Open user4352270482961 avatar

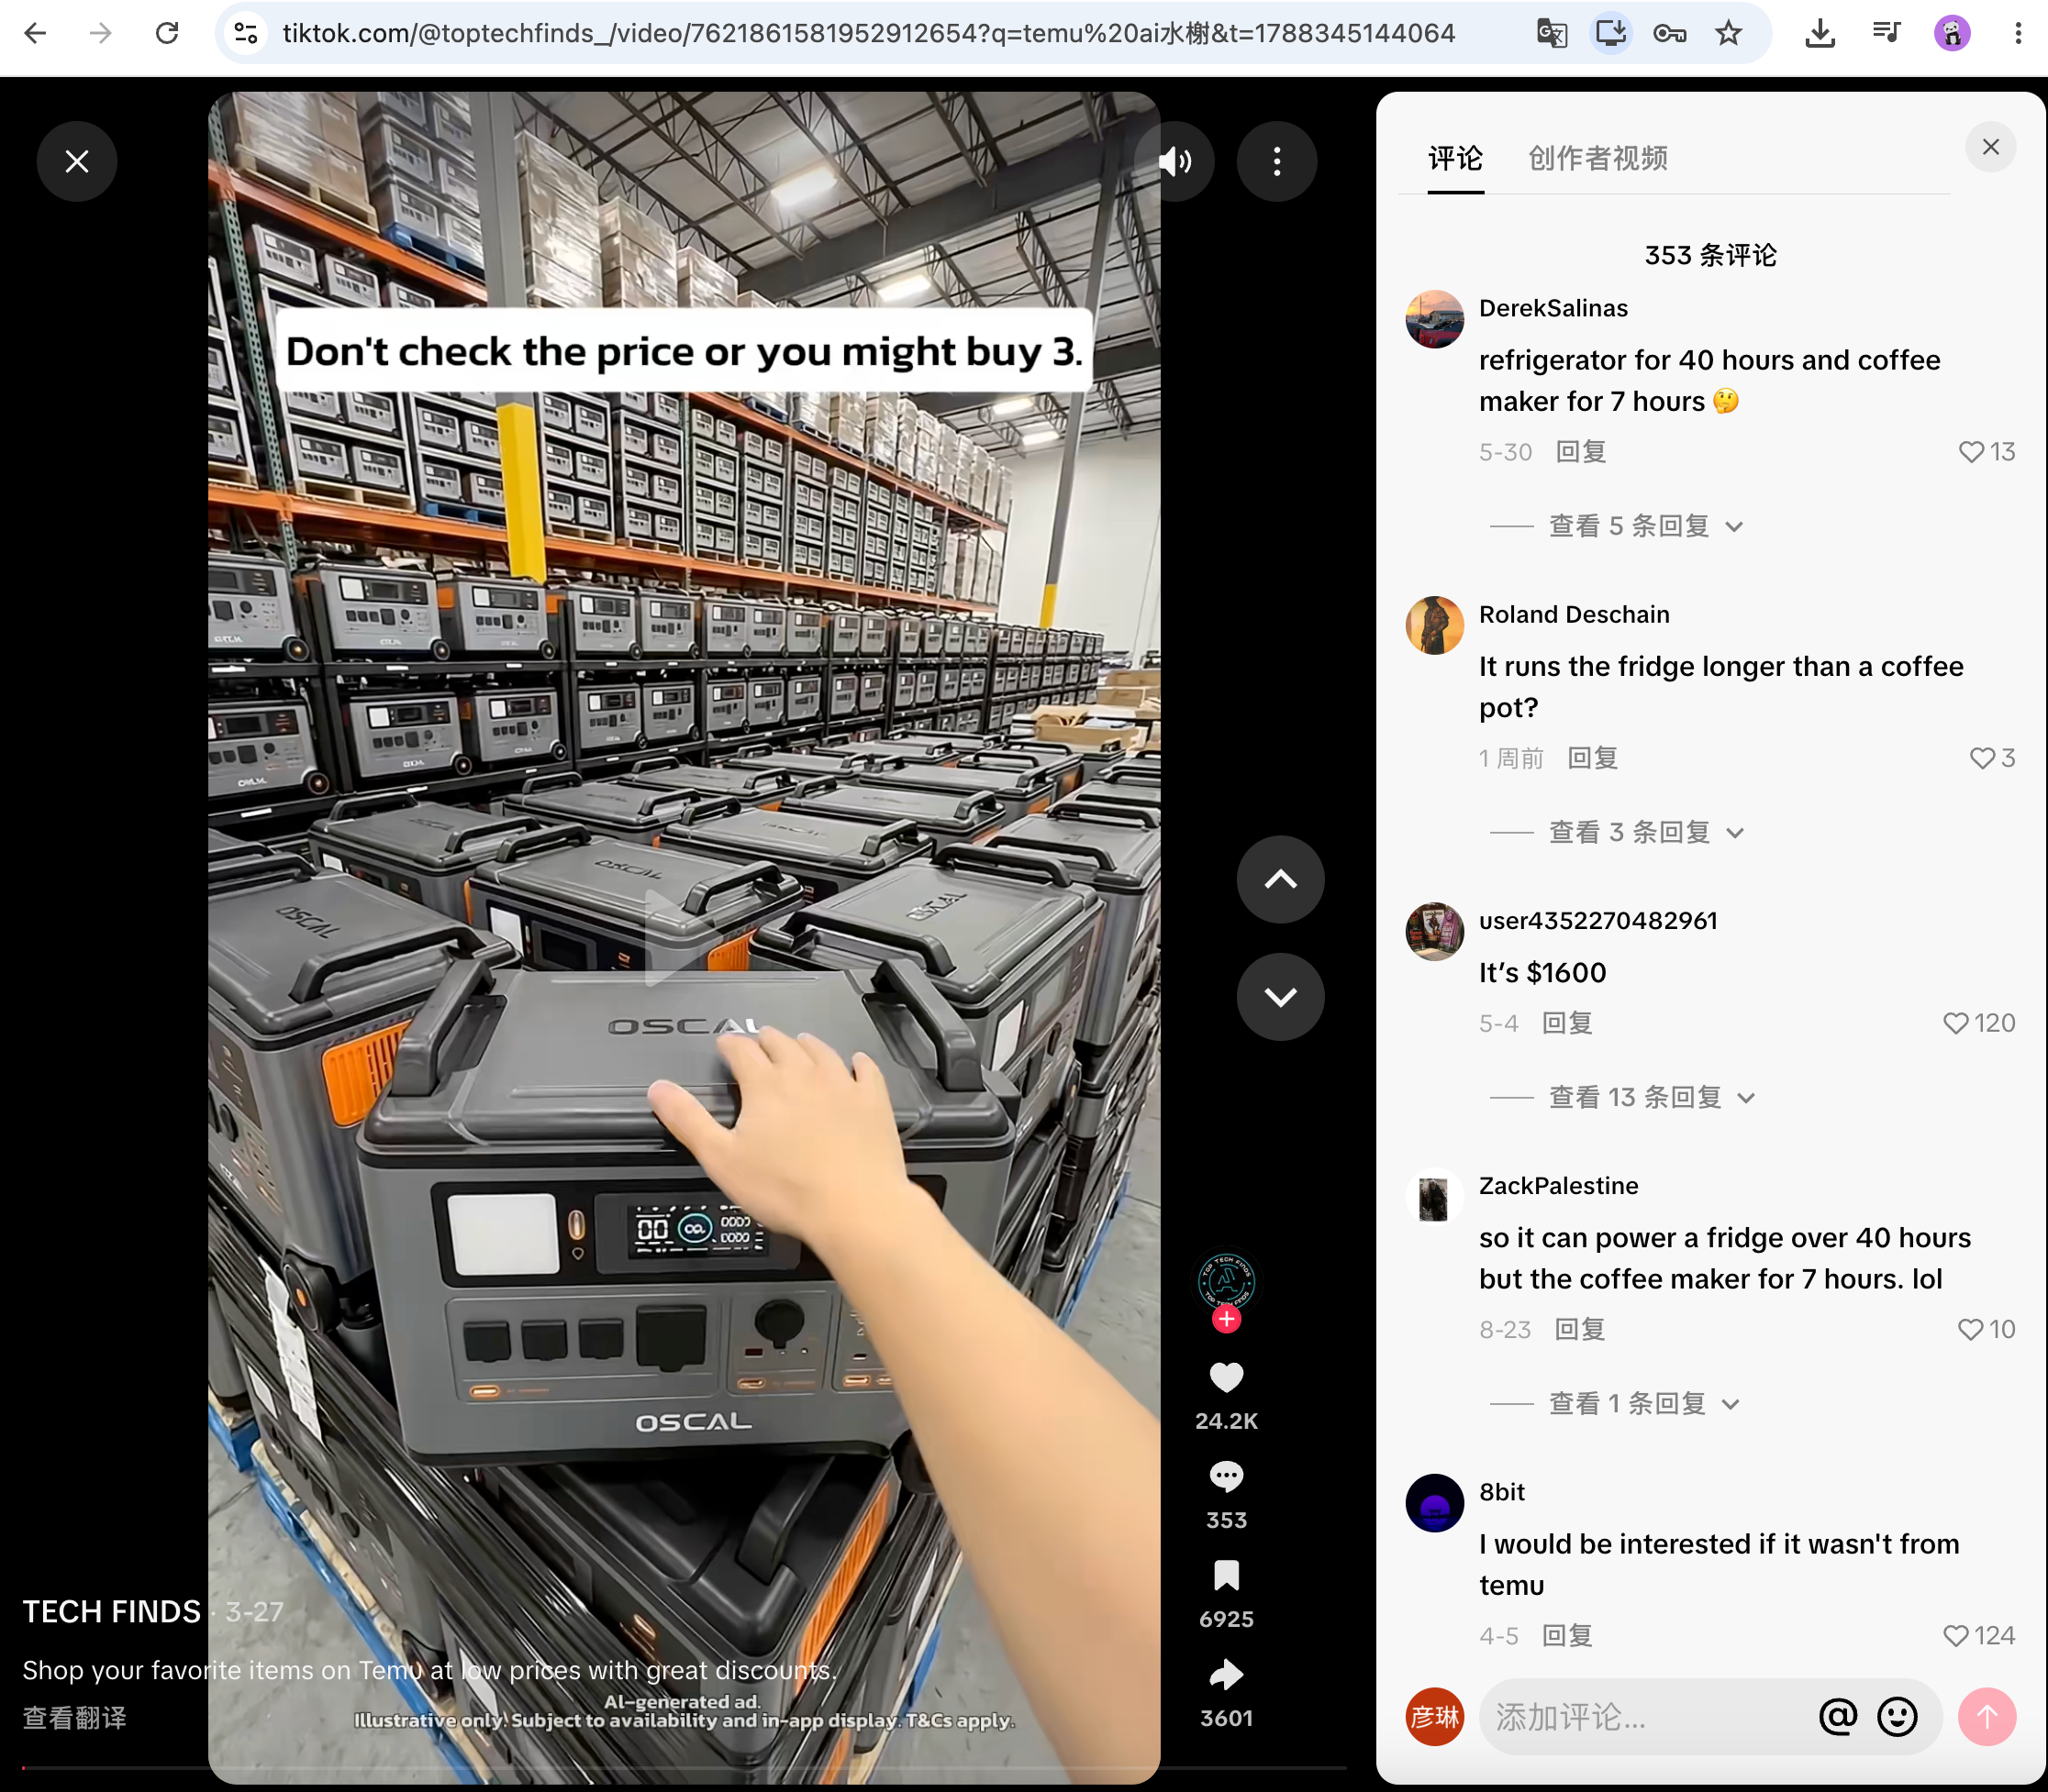[x=1435, y=931]
